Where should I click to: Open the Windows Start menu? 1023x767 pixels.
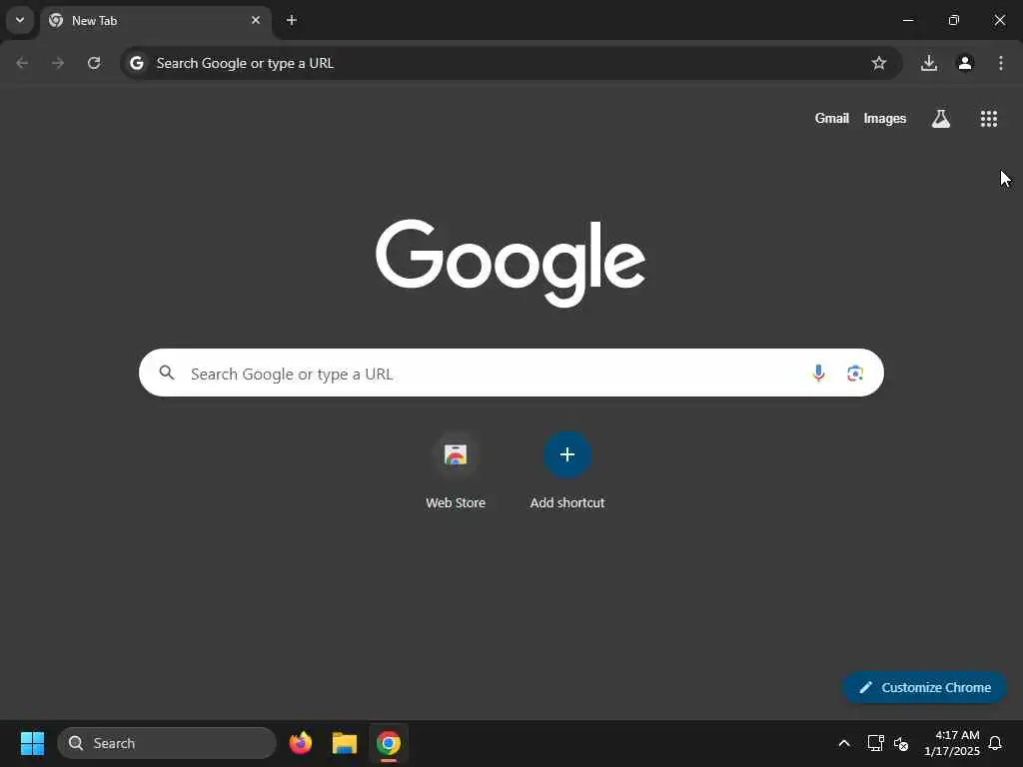tap(32, 743)
